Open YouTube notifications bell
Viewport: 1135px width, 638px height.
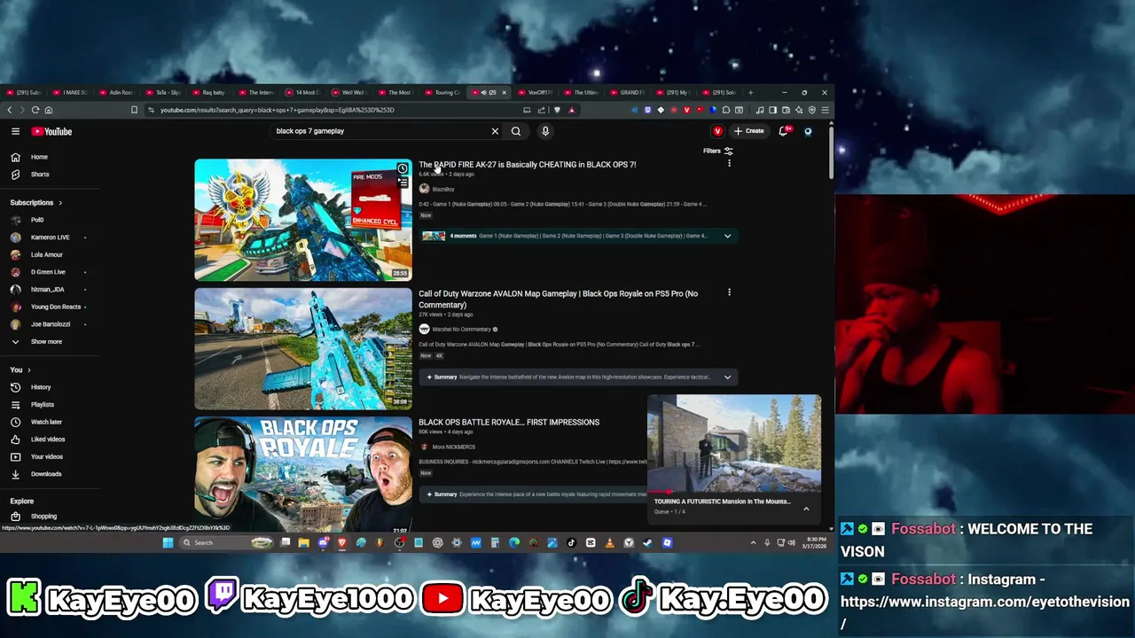[783, 131]
